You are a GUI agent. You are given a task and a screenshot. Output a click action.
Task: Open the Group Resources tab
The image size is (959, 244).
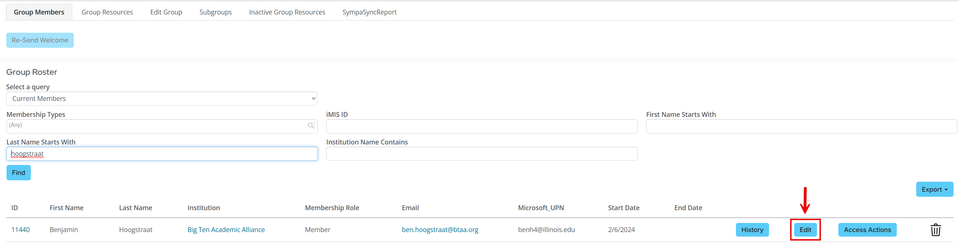(x=107, y=12)
